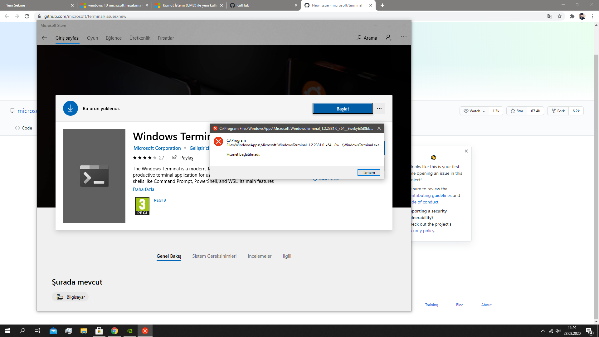Star the microsoft/terminal repository
Screen dimensions: 599x337
coord(517,111)
